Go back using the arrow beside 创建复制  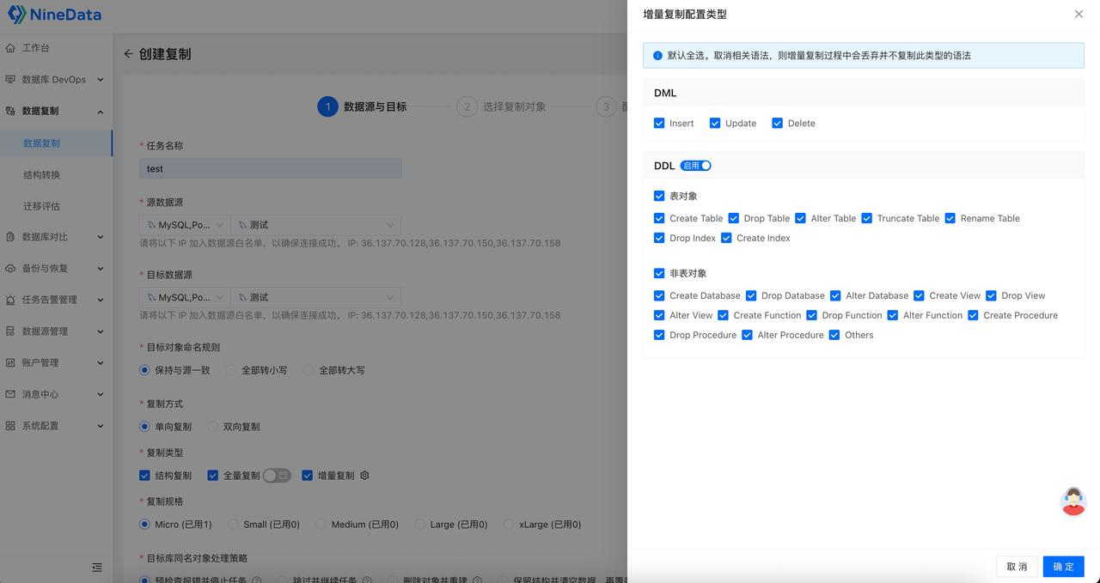coord(128,54)
